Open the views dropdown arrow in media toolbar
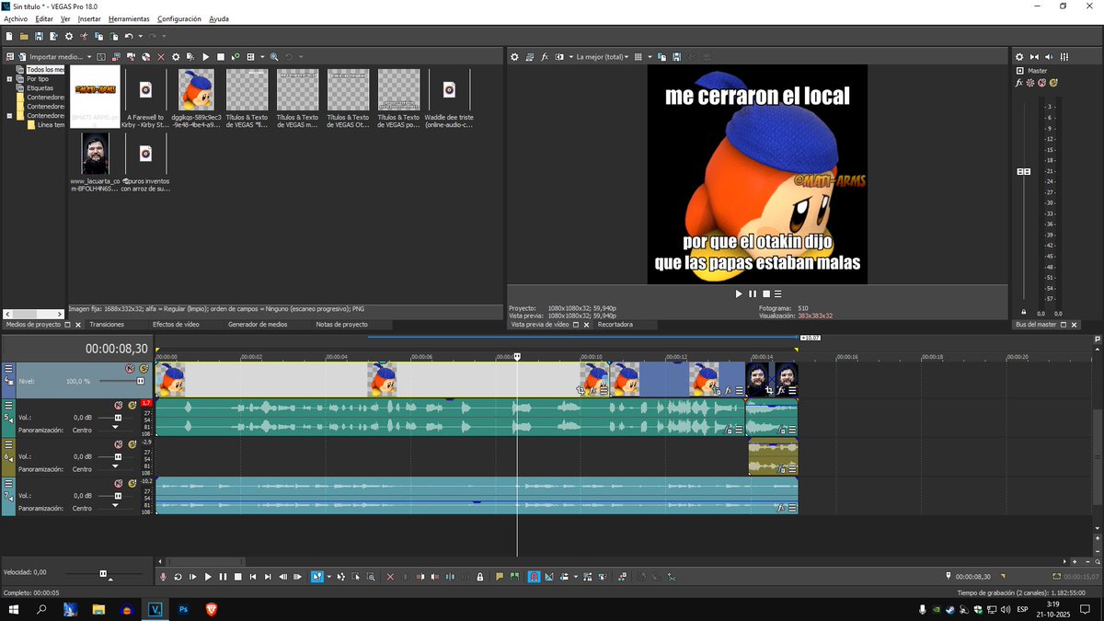The height and width of the screenshot is (621, 1104). [262, 57]
